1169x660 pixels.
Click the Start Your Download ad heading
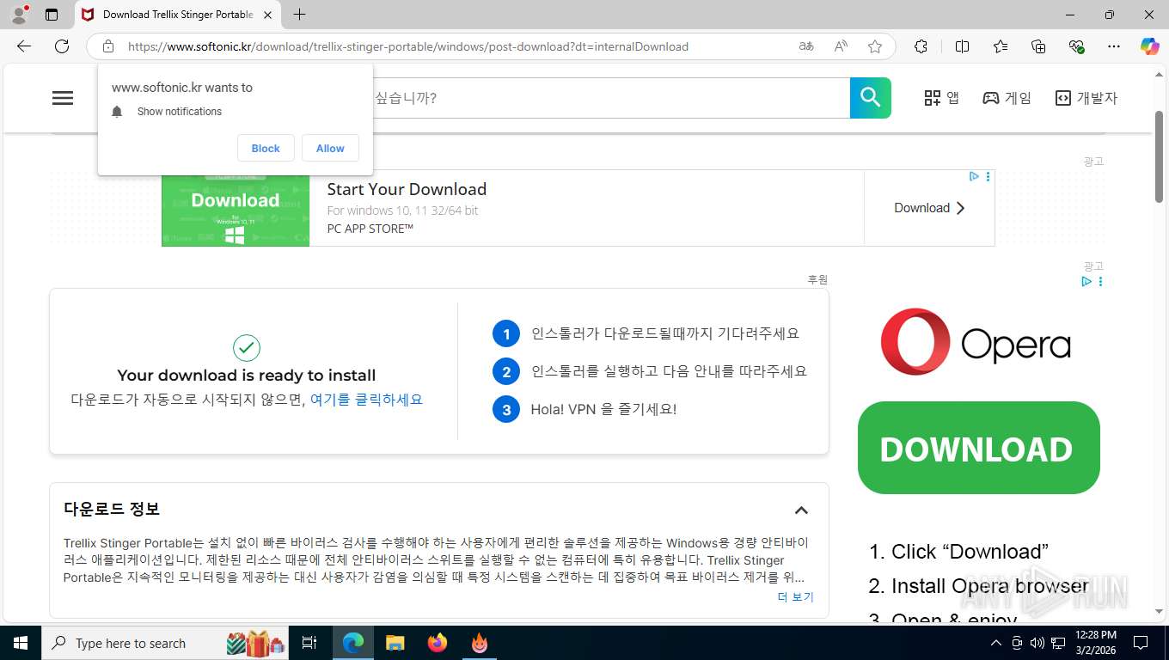(407, 189)
